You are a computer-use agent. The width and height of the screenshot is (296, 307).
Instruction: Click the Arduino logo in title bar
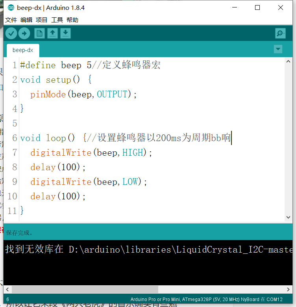[x=11, y=8]
